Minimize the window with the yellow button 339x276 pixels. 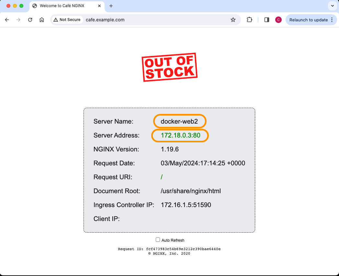15,6
